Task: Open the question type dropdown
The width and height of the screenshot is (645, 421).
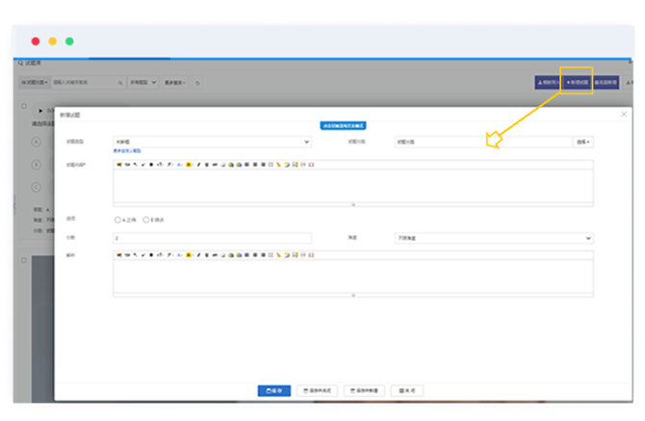Action: (x=212, y=142)
